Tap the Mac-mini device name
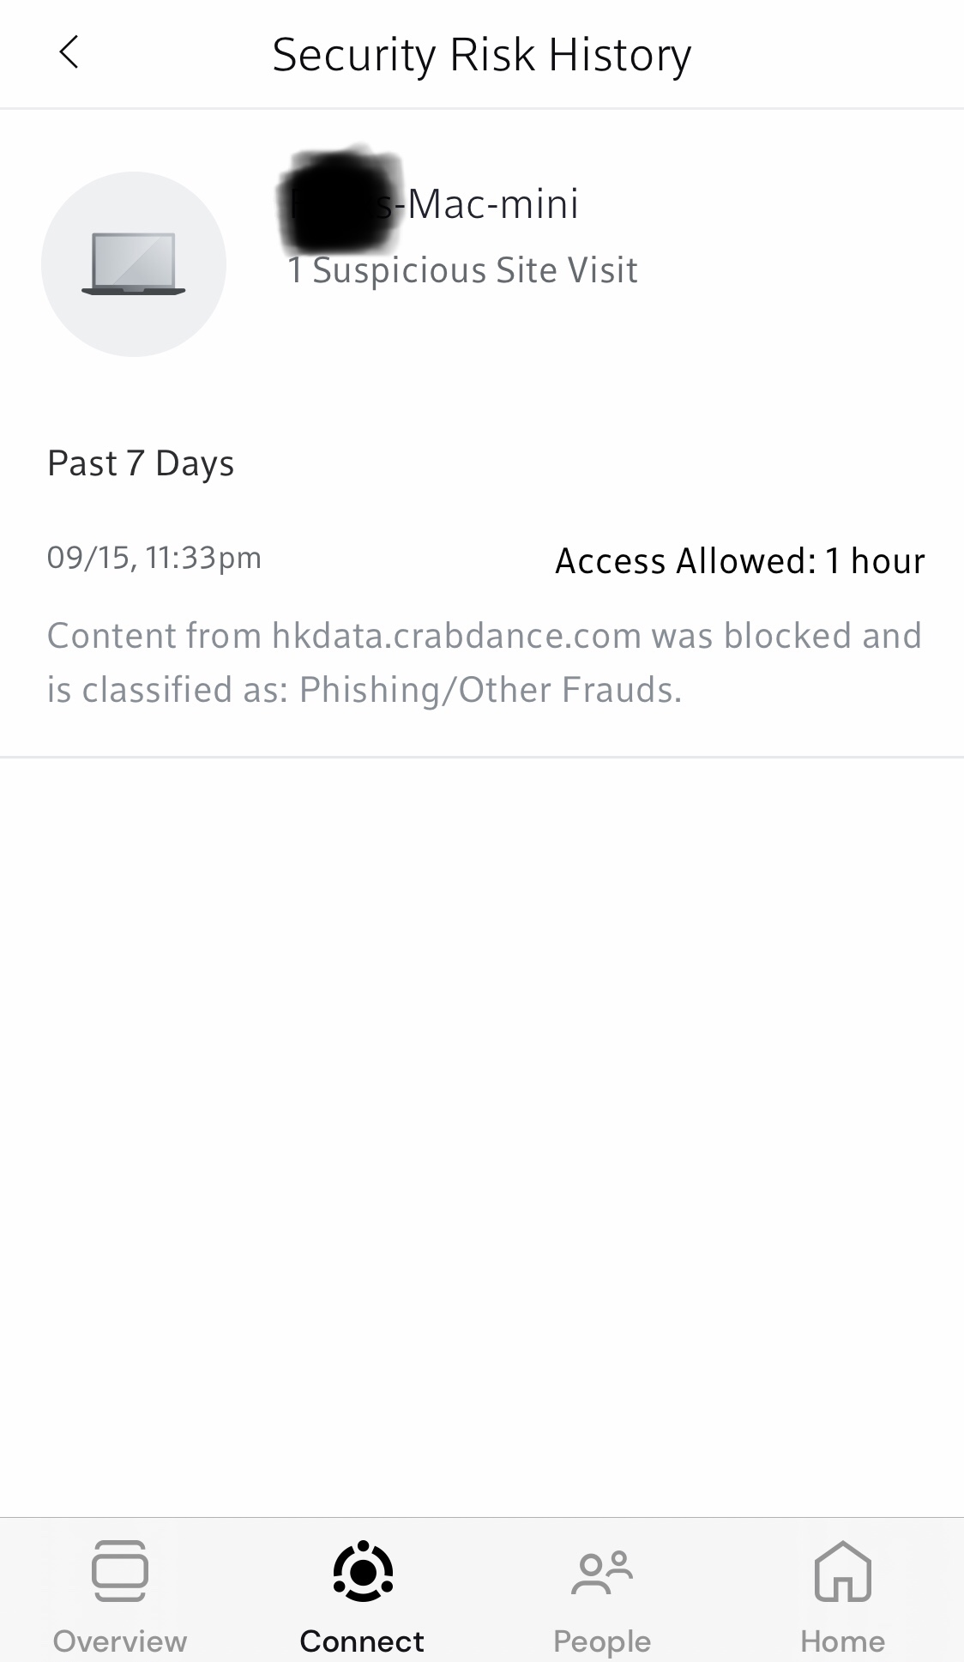This screenshot has height=1662, width=964. pyautogui.click(x=492, y=204)
